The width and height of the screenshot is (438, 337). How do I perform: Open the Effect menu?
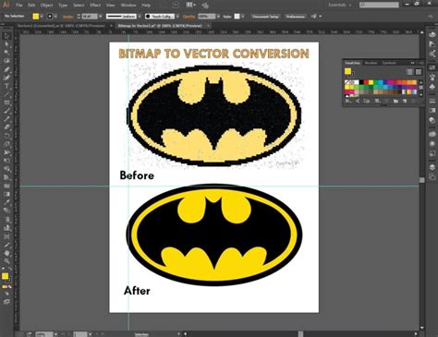click(x=95, y=6)
